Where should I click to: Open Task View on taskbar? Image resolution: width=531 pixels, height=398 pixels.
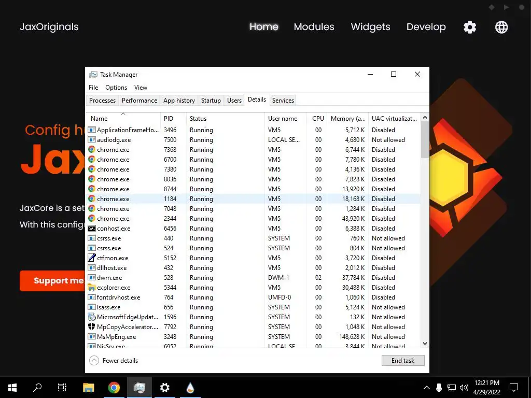tap(62, 388)
